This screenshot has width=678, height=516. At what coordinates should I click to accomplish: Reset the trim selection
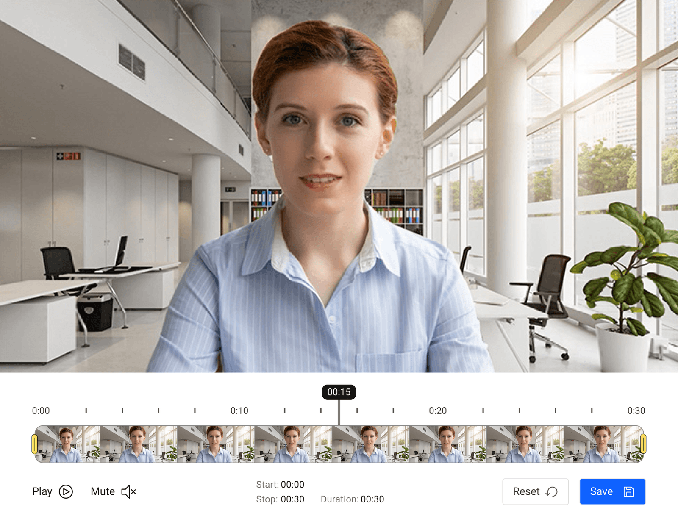point(535,492)
